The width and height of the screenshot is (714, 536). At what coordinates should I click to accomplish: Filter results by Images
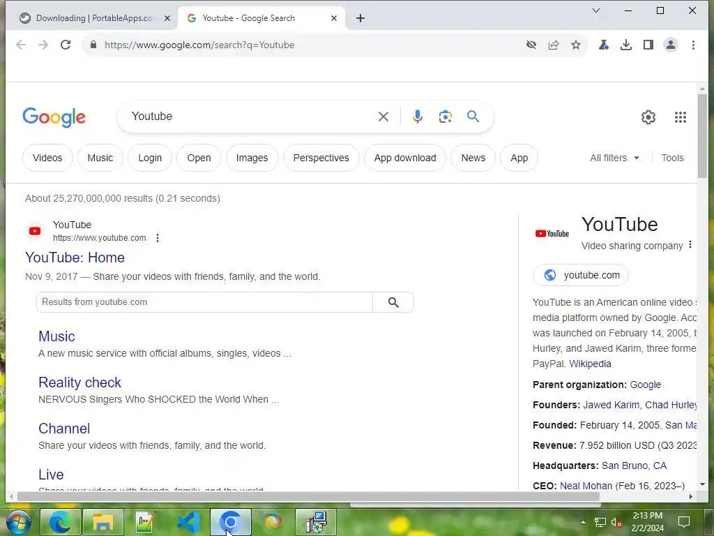252,158
